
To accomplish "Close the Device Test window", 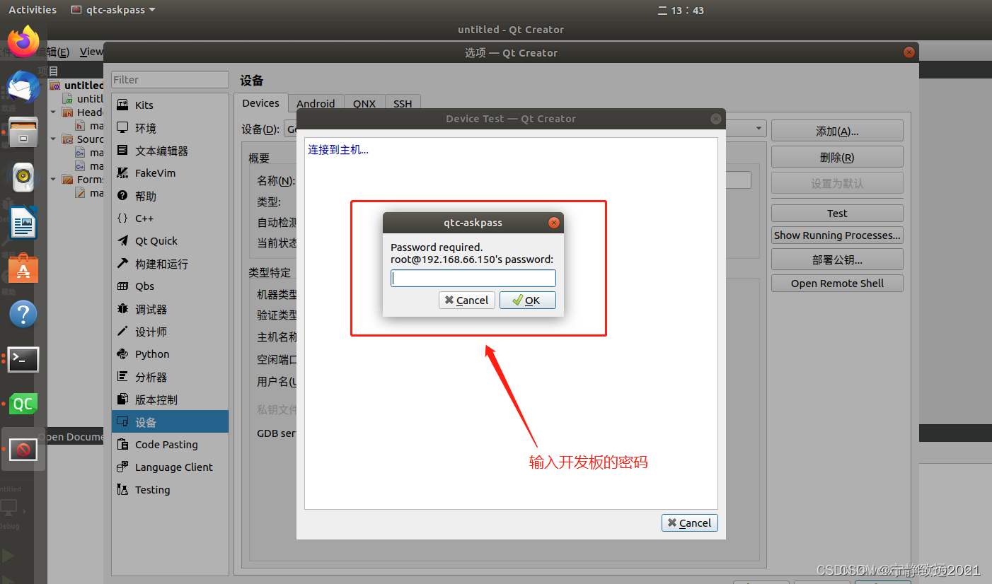I will 716,119.
